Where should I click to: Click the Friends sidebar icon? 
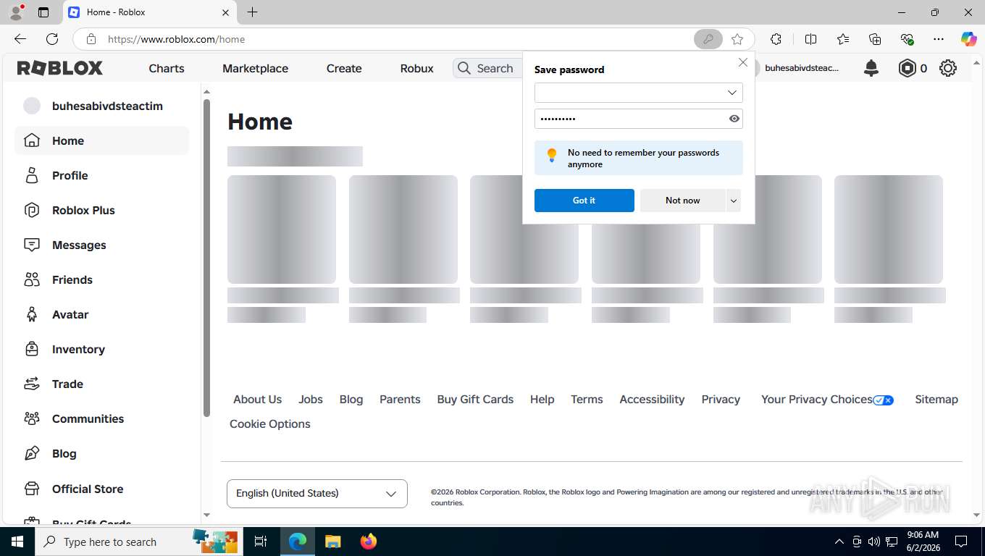pyautogui.click(x=32, y=279)
